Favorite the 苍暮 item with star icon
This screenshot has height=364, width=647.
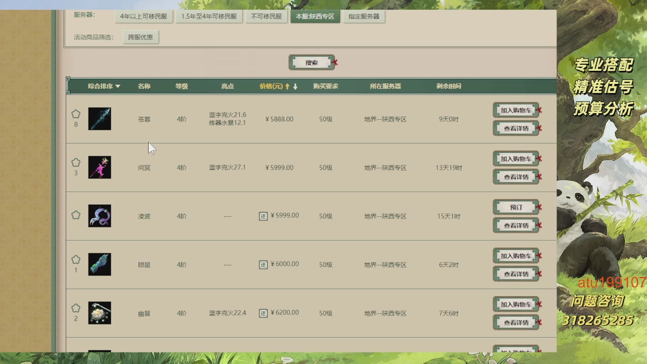click(76, 114)
